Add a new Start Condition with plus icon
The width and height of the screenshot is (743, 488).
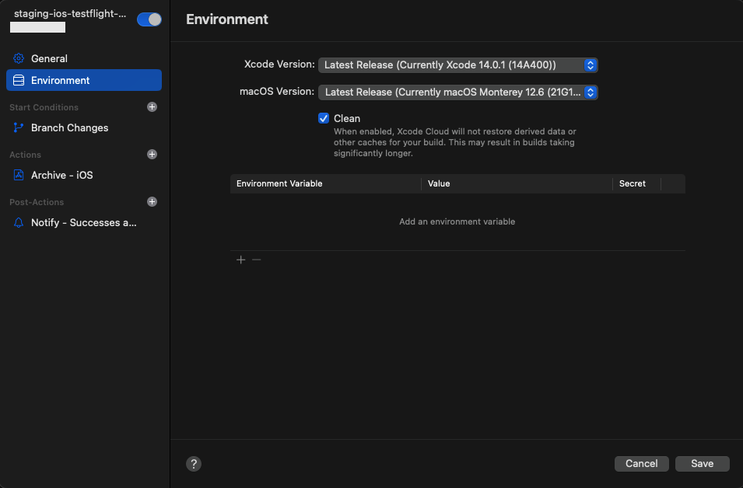tap(152, 107)
